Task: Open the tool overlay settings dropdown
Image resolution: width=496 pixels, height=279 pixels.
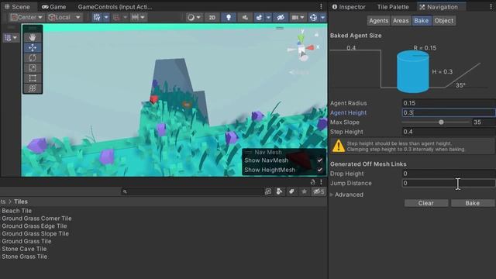Action: coord(11,38)
